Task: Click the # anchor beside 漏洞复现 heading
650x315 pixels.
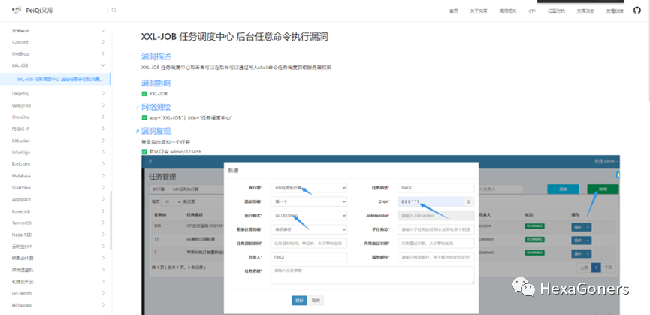Action: (x=138, y=132)
